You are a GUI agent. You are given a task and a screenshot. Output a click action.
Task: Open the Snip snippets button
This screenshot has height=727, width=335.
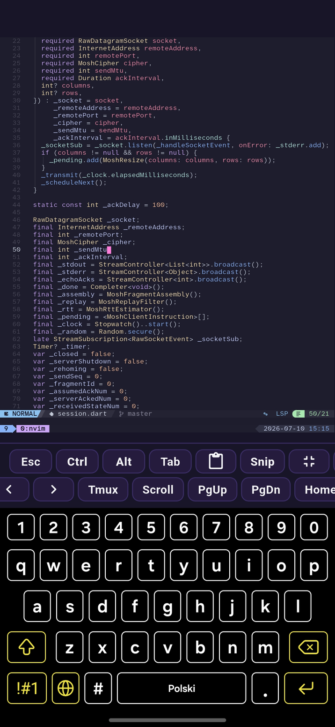[x=262, y=461]
